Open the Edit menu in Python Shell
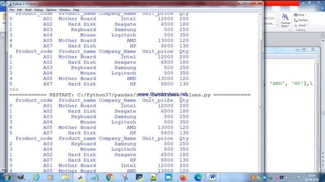 click(19, 10)
